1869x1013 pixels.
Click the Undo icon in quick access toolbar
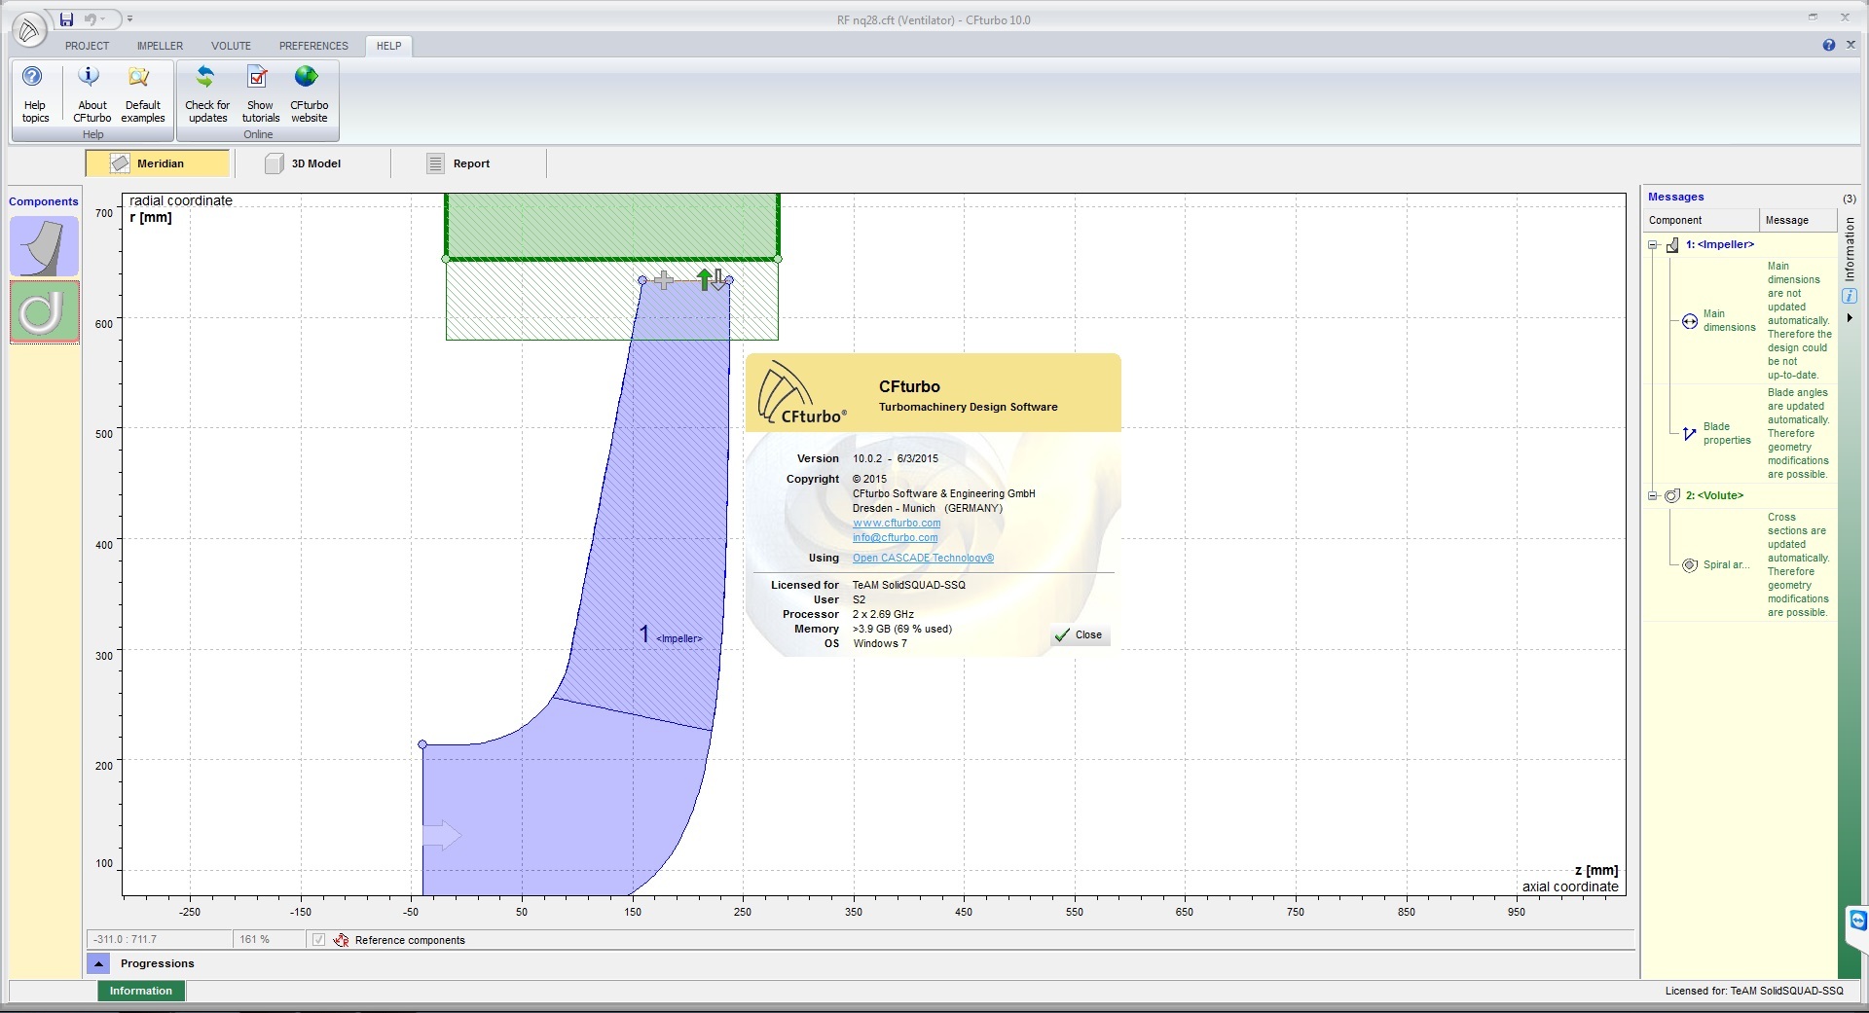point(90,19)
